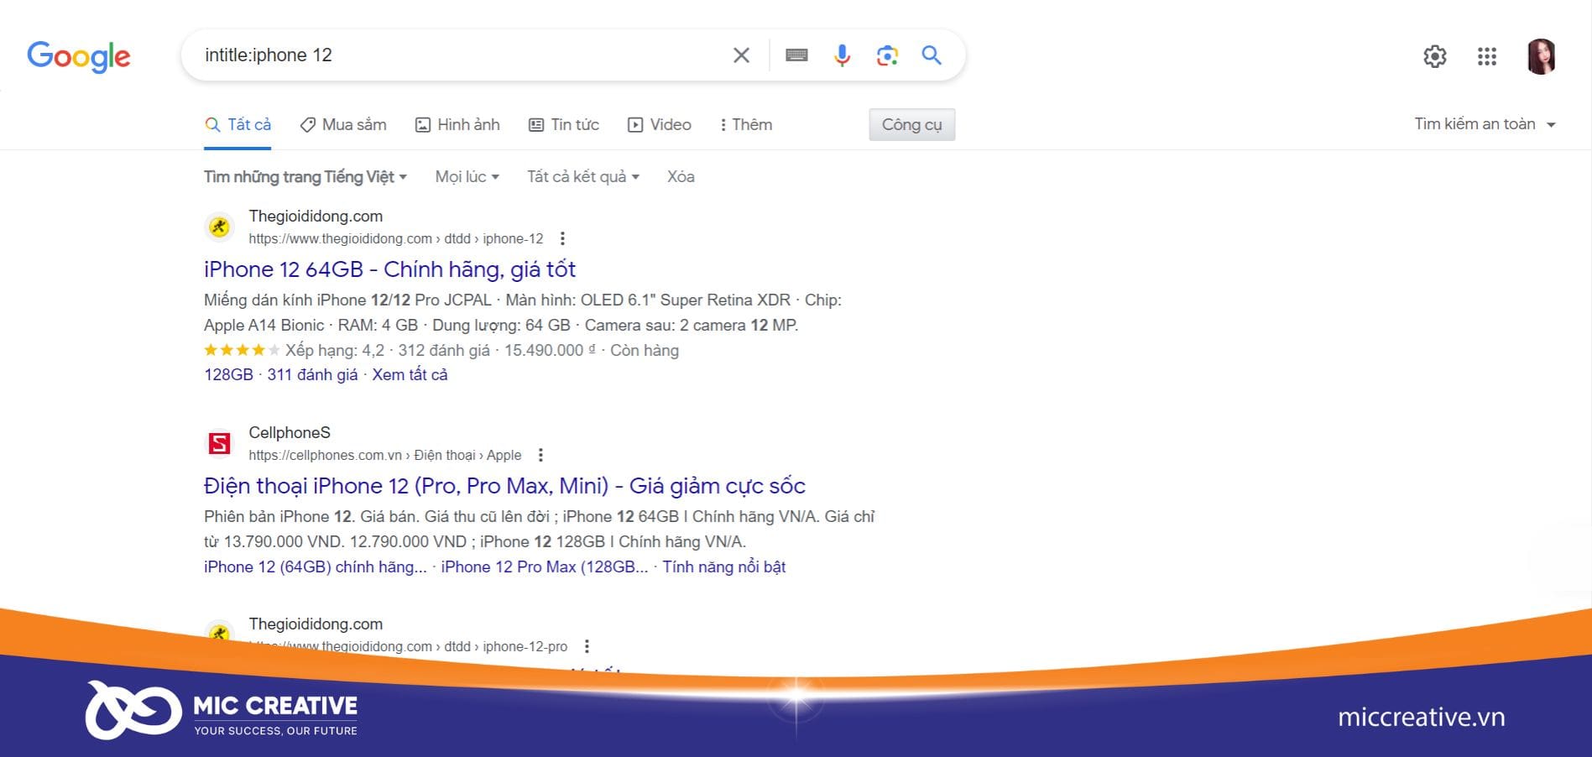1592x757 pixels.
Task: Click iPhone 12 Pro Max (128GB sitelink
Action: [x=544, y=567]
